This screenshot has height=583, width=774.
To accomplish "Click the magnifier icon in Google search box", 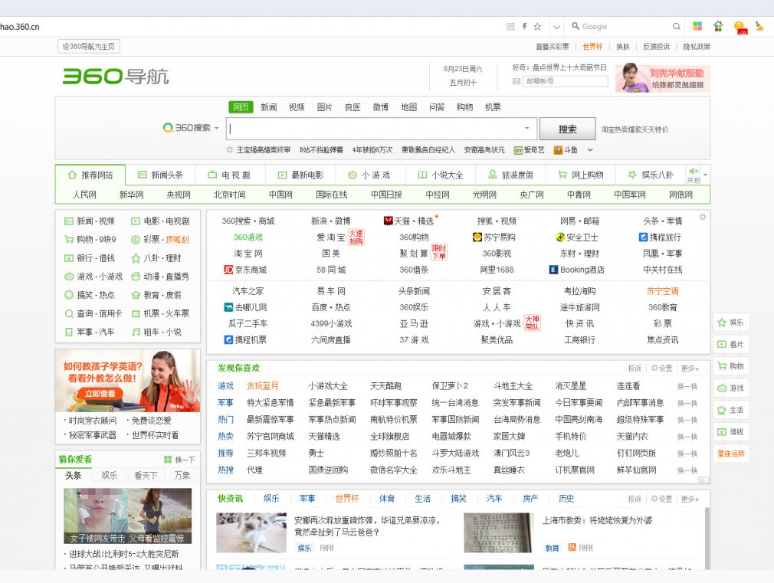I will coord(676,27).
